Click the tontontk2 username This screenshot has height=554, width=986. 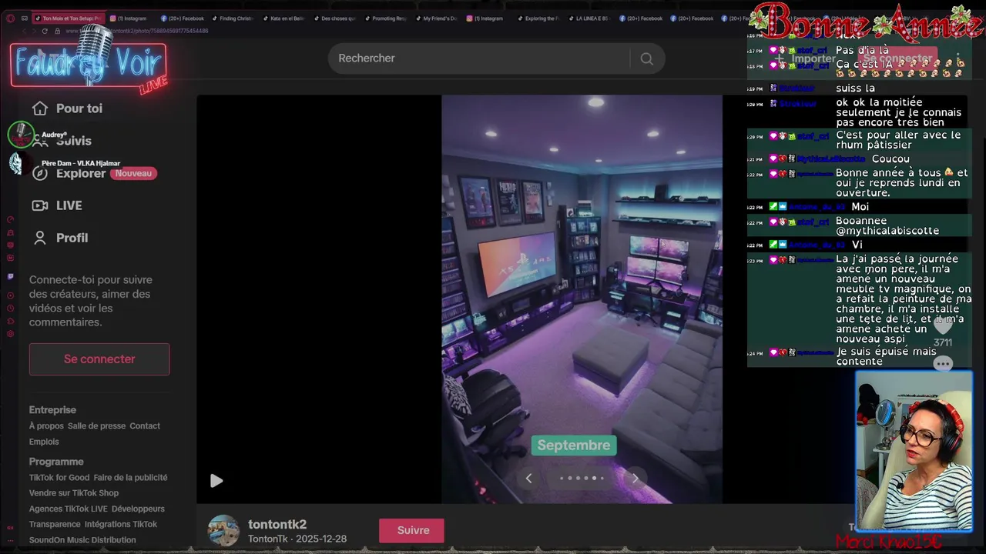[x=277, y=524]
